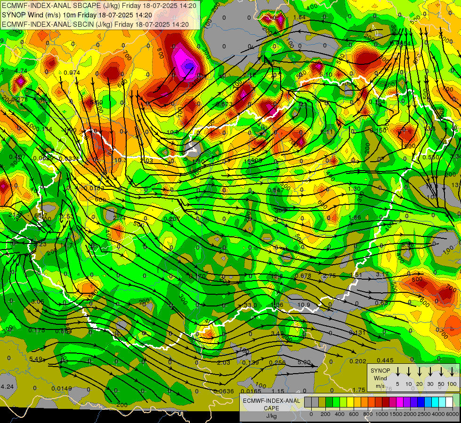Click the 1.30 station value on the map
Viewport: 461px width, 423px height.
coord(354,189)
